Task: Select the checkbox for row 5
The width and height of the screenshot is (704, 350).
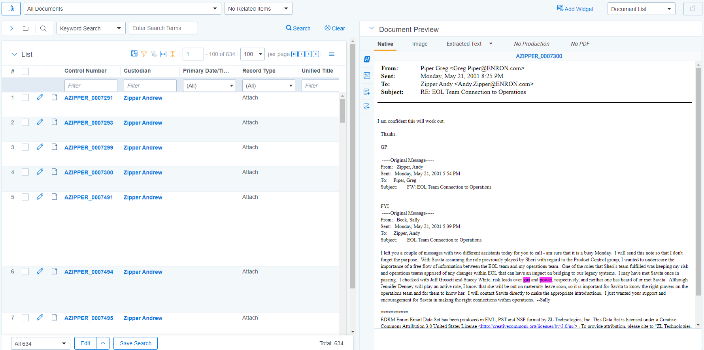Action: click(25, 197)
